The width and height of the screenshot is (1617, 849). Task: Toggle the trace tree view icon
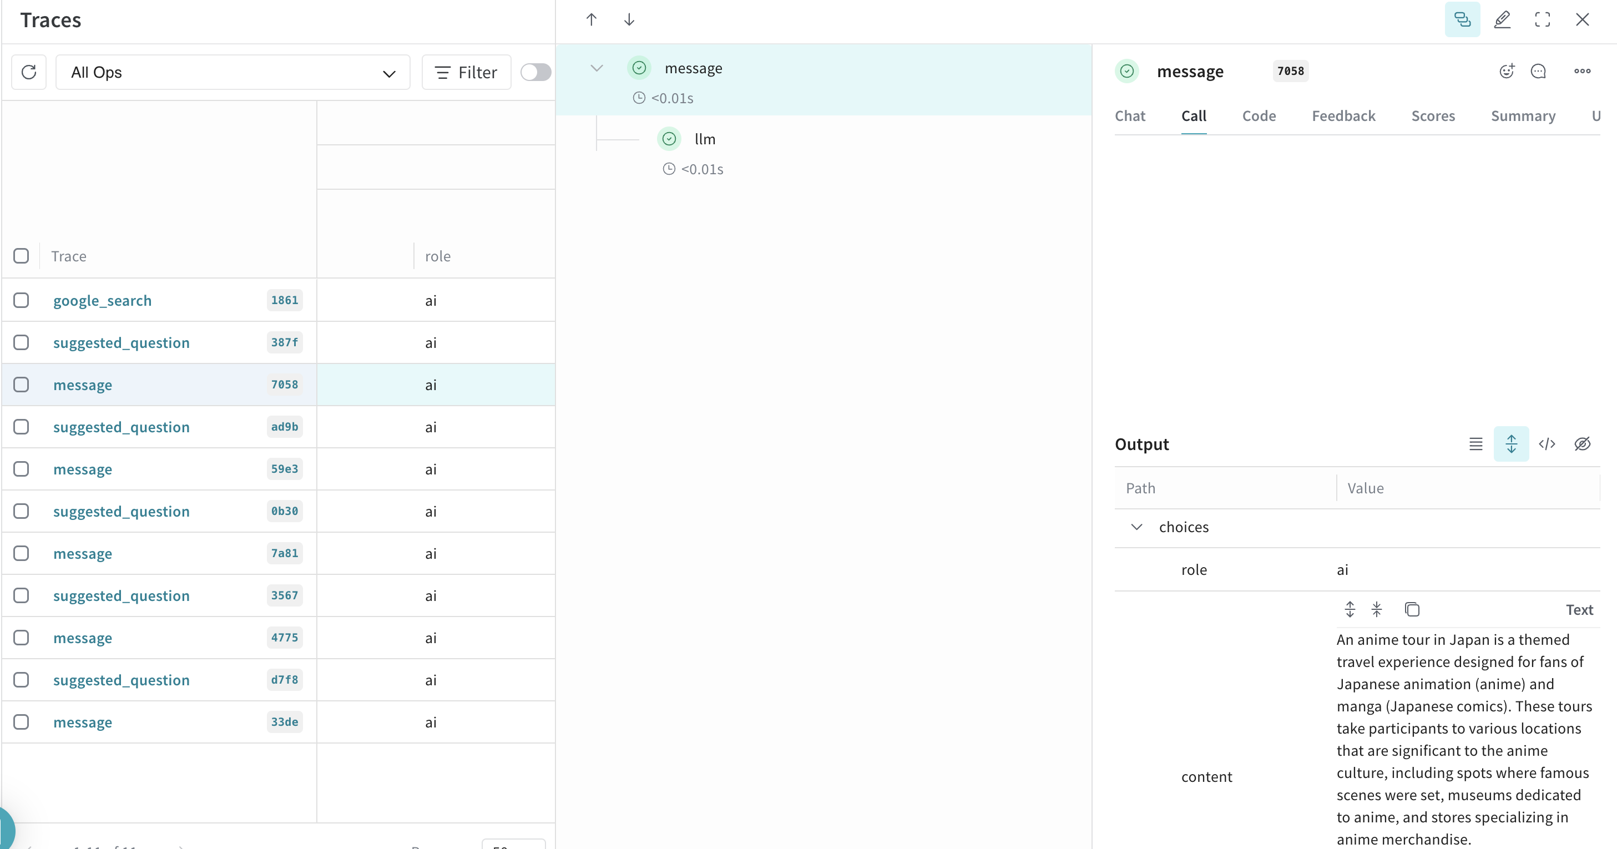click(1462, 19)
